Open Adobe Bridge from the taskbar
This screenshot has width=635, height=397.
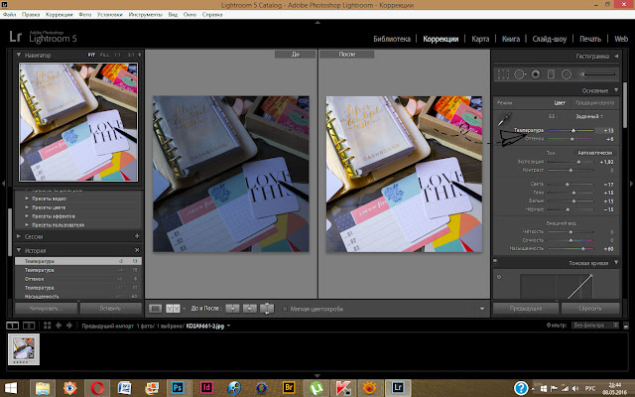coord(289,388)
